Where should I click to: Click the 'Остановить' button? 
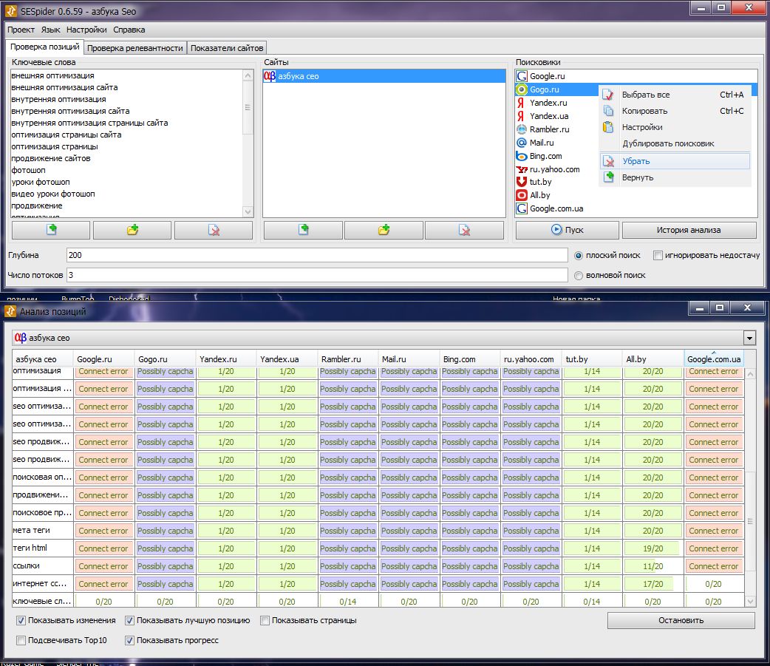click(681, 620)
